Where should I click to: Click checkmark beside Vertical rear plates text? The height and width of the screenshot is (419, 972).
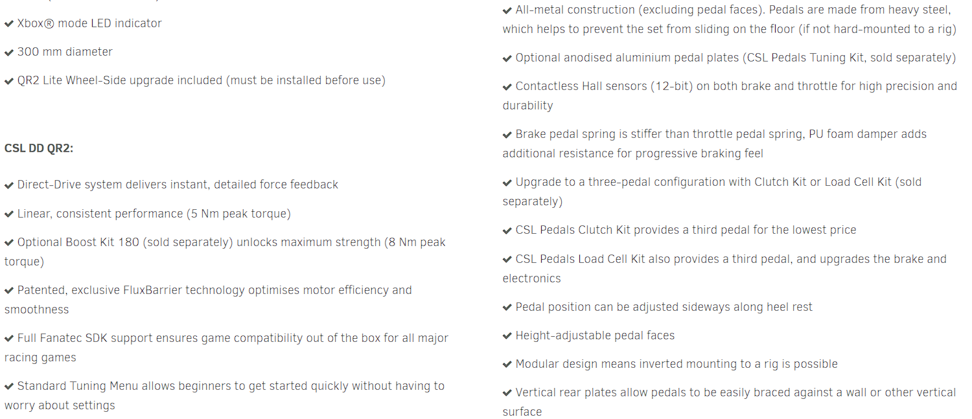coord(507,393)
